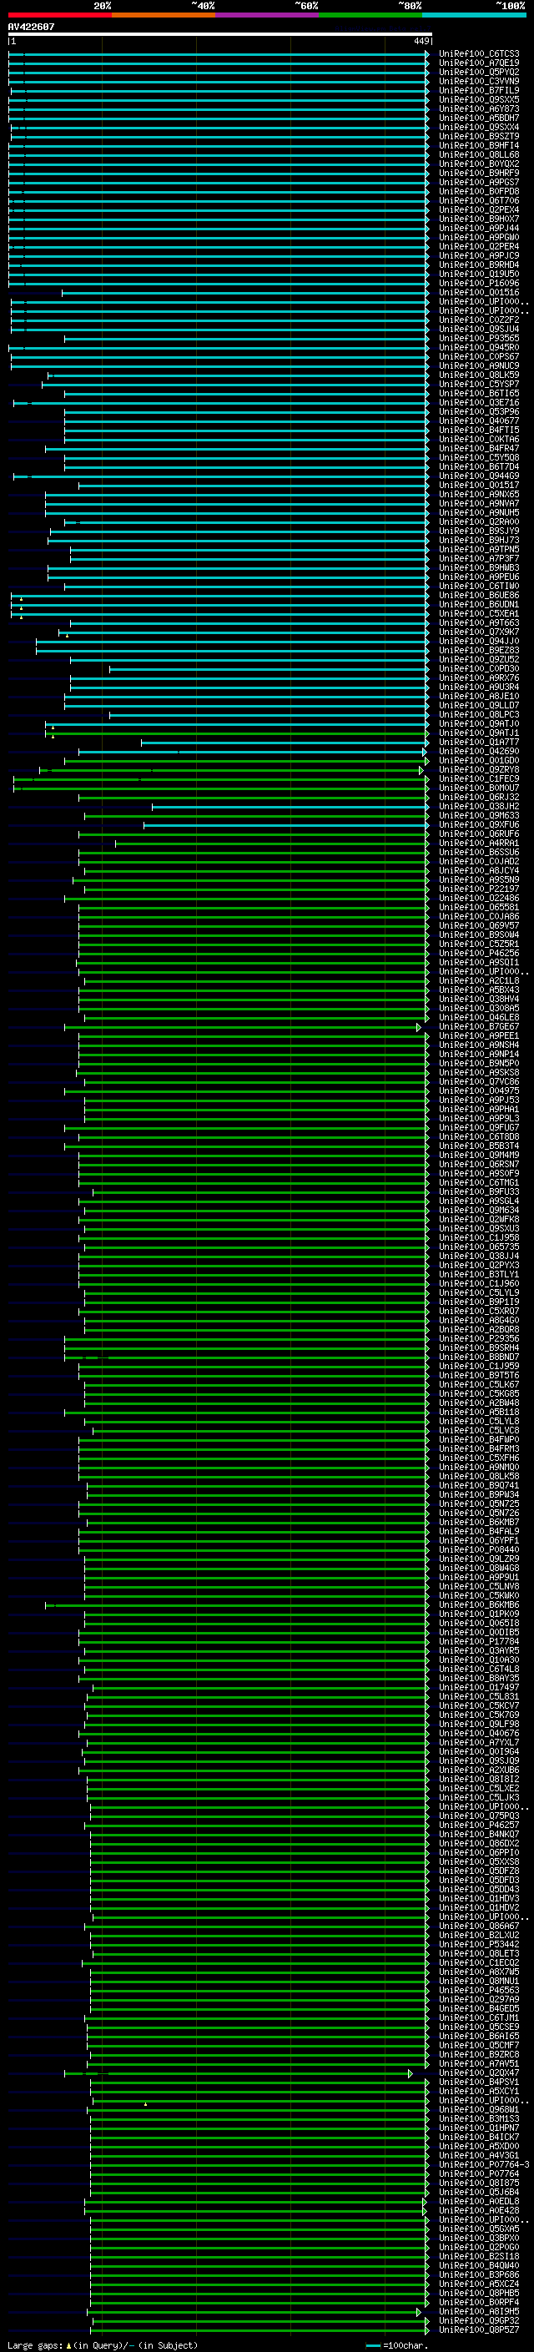Select the UniRef100_Q94JJ0 hit
This screenshot has width=534, height=2352.
click(478, 641)
